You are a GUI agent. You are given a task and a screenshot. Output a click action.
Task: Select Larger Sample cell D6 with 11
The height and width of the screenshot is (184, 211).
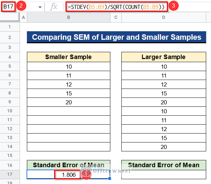[164, 76]
